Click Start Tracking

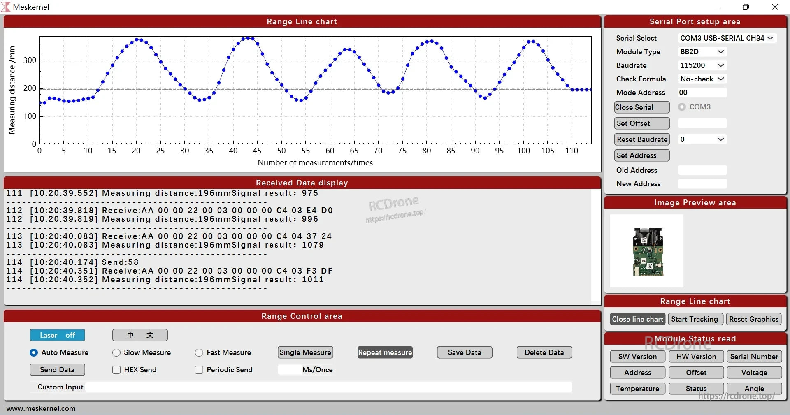pyautogui.click(x=695, y=319)
